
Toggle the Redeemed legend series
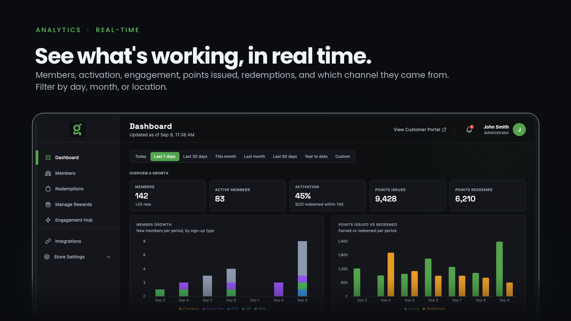[434, 309]
